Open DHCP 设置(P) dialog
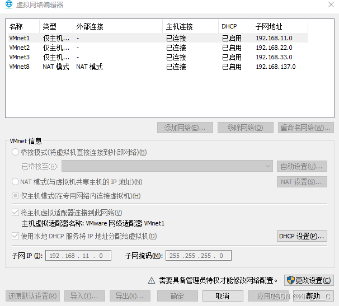 click(x=302, y=236)
